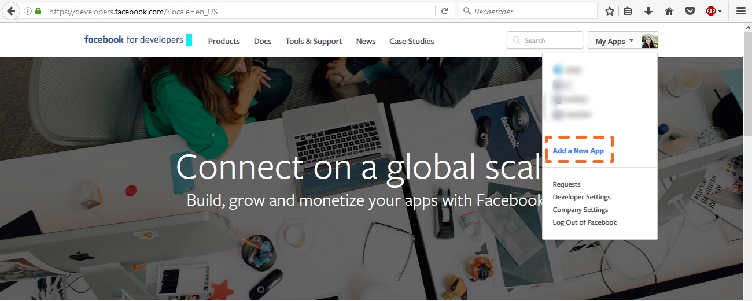Image resolution: width=752 pixels, height=301 pixels.
Task: Click the user profile picture thumbnail
Action: [x=650, y=40]
